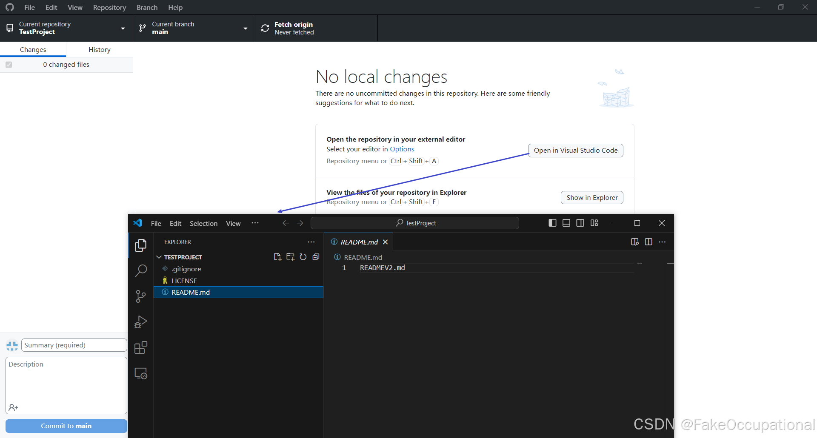This screenshot has width=817, height=438.
Task: Open Explorer views and more actions ellipsis
Action: click(x=311, y=242)
